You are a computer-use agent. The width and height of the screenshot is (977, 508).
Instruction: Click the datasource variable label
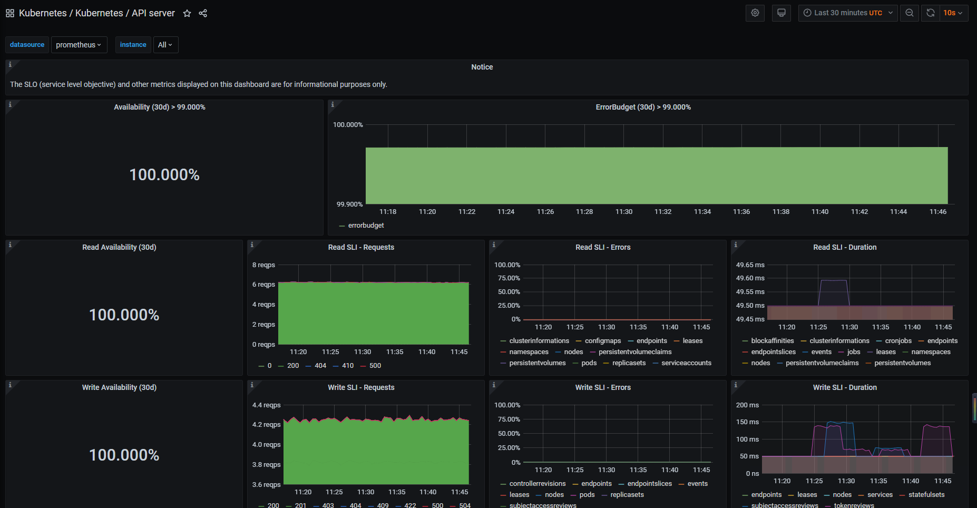(27, 45)
